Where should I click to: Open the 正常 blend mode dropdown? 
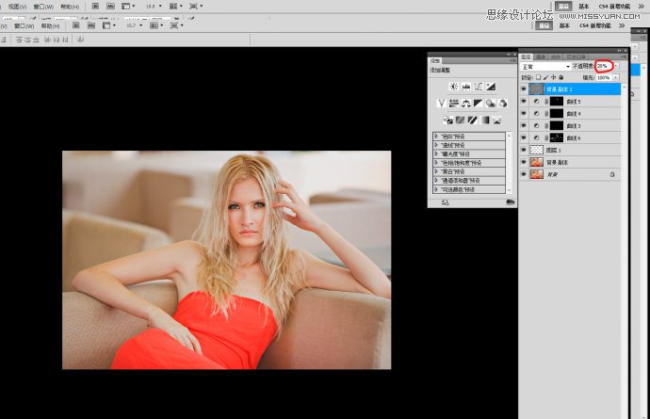pos(546,66)
